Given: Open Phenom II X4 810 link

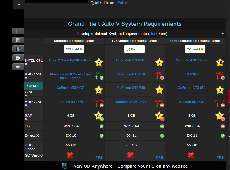Looking at the screenshot, I should click(x=131, y=74).
